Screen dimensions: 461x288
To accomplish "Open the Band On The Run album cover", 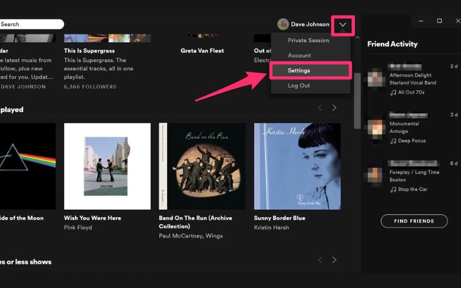I will click(x=202, y=166).
